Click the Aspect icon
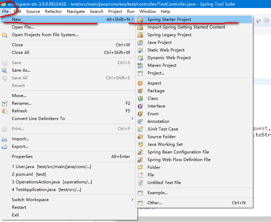 [x=140, y=83]
